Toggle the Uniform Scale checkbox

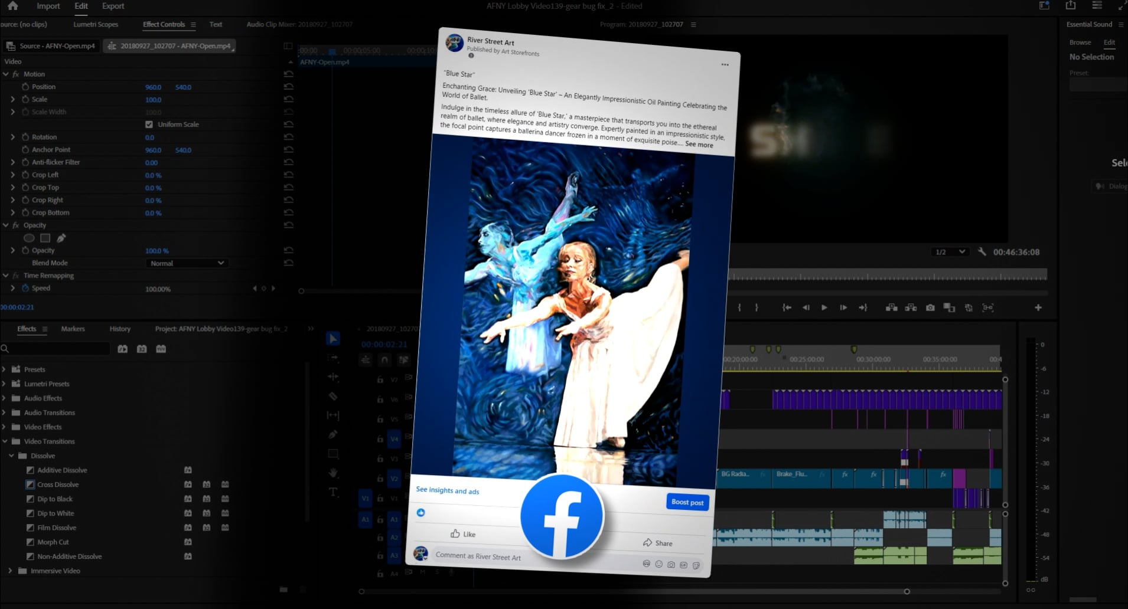coord(149,125)
